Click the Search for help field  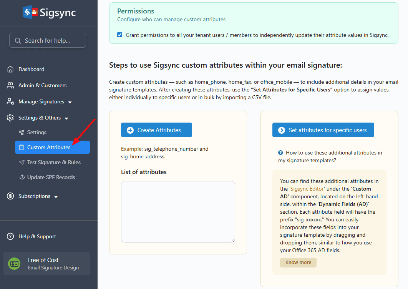click(48, 40)
